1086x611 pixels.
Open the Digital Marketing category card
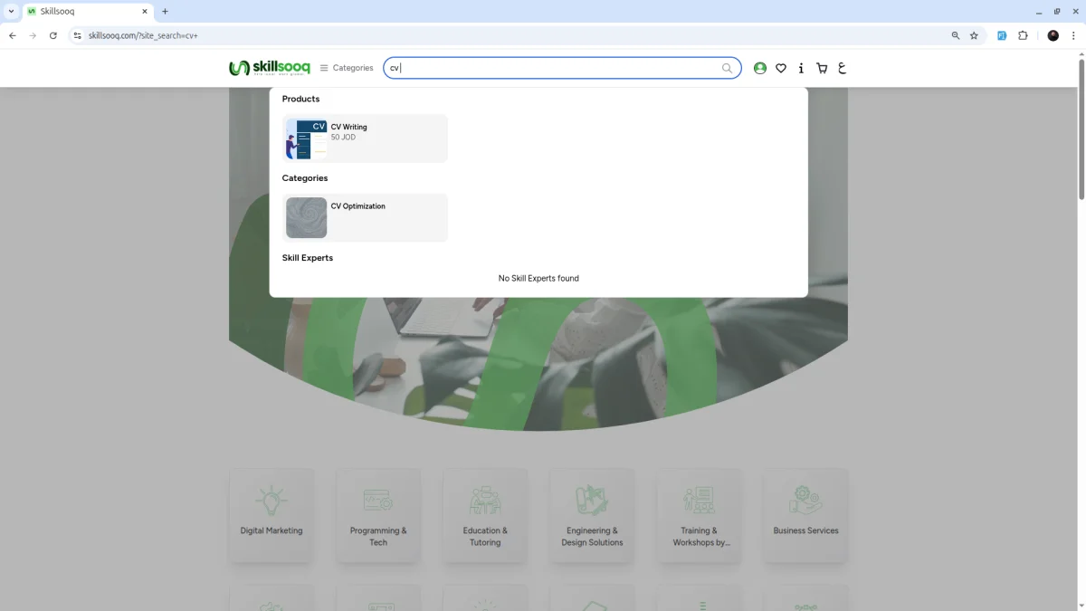[x=271, y=515]
